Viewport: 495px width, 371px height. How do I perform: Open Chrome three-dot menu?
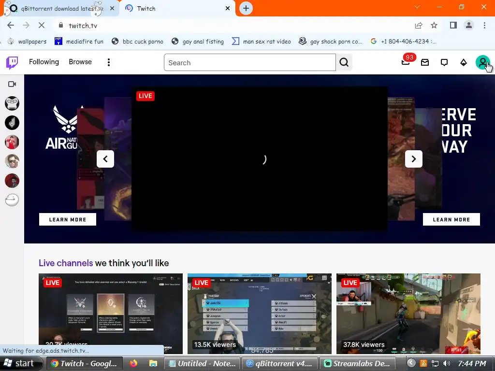[484, 25]
